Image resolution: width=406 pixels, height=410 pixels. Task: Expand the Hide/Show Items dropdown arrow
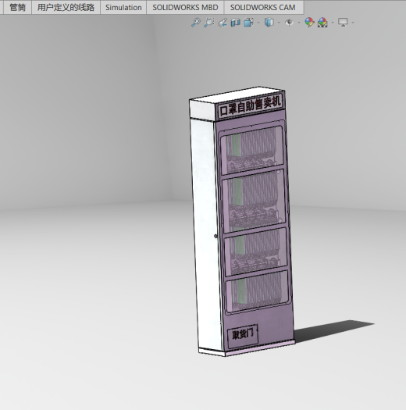pos(299,23)
